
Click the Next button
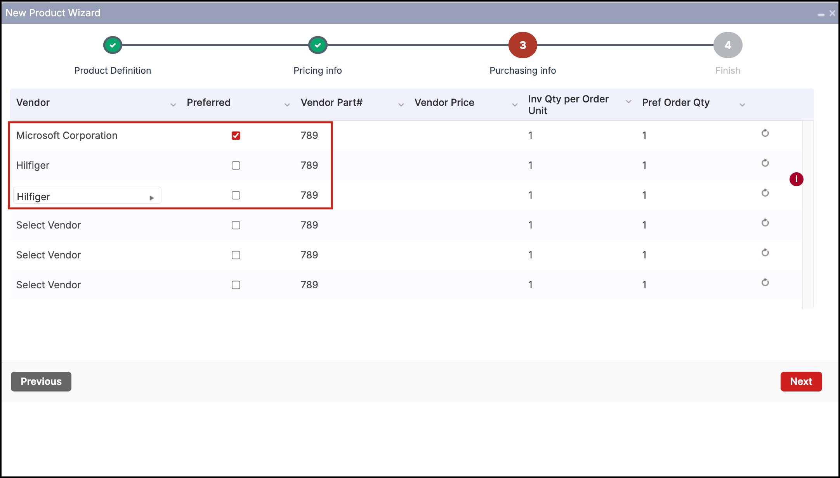(x=801, y=381)
